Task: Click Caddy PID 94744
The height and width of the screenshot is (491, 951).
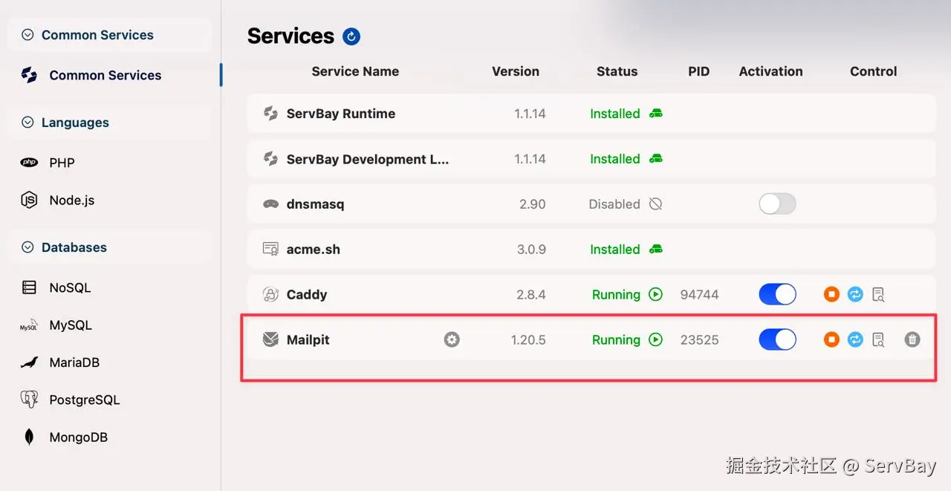Action: 700,294
